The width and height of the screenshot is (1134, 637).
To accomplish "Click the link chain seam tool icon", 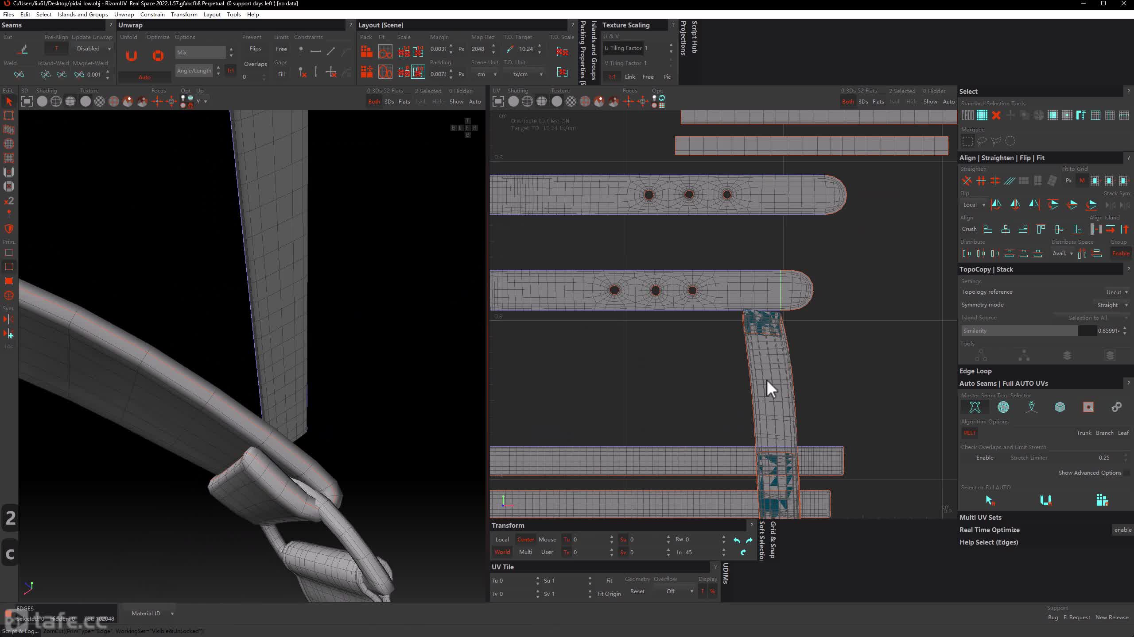I will tap(1116, 407).
